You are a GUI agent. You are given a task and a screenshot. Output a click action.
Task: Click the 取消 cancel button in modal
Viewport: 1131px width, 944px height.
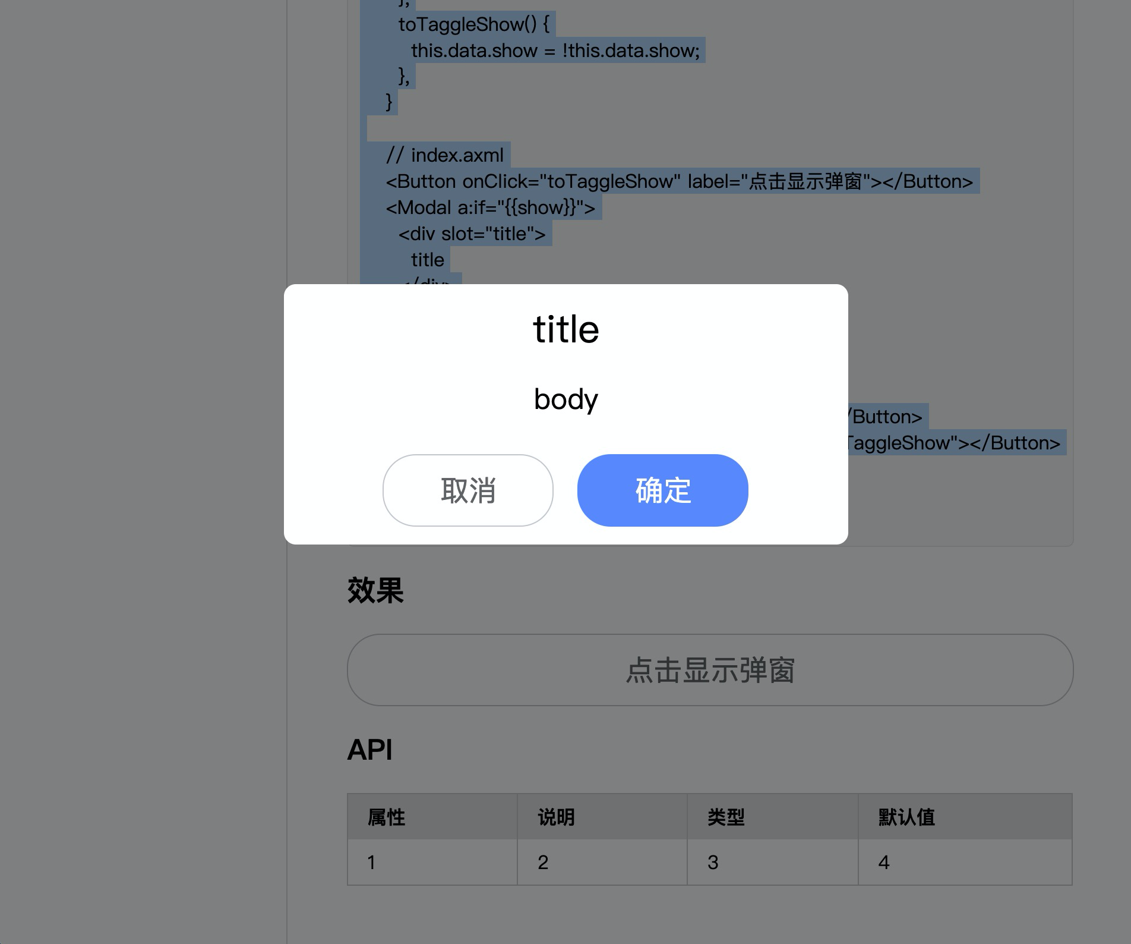point(468,490)
